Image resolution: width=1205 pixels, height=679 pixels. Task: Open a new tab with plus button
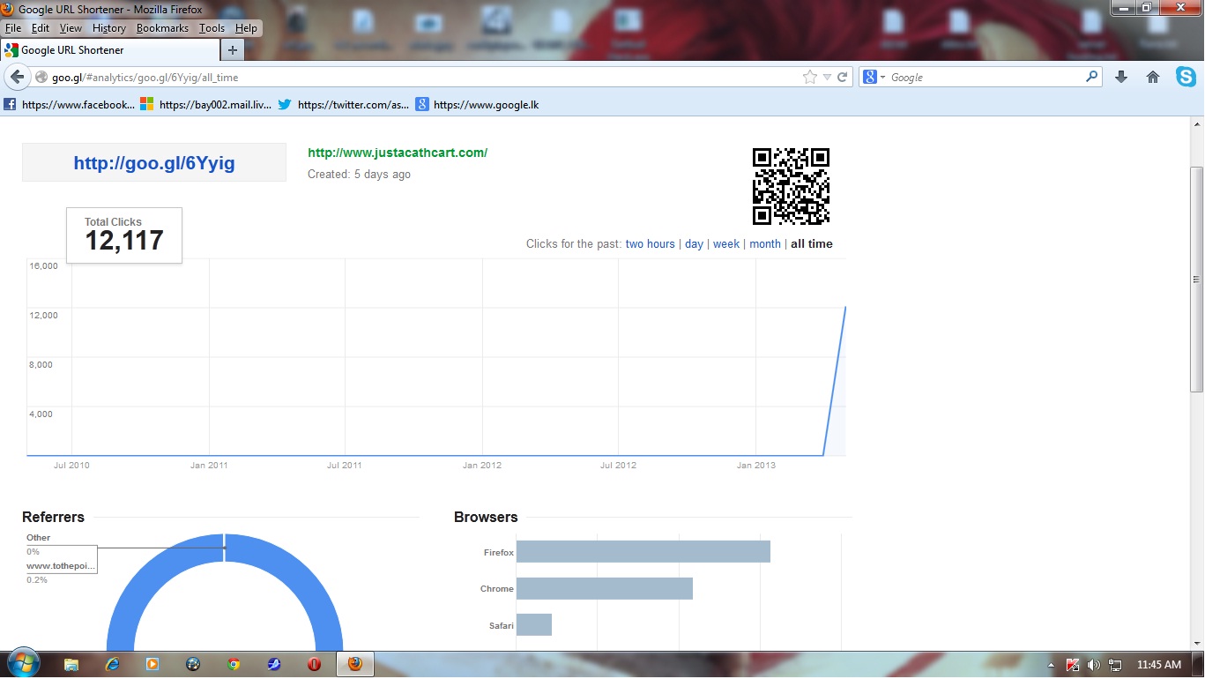pyautogui.click(x=233, y=50)
